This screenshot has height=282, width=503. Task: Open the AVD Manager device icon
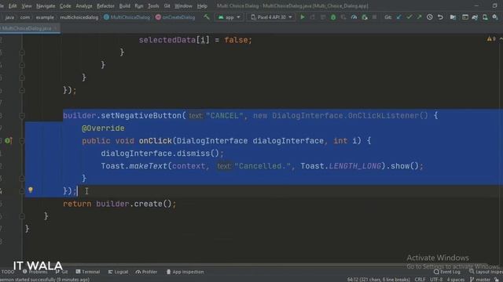click(x=485, y=17)
